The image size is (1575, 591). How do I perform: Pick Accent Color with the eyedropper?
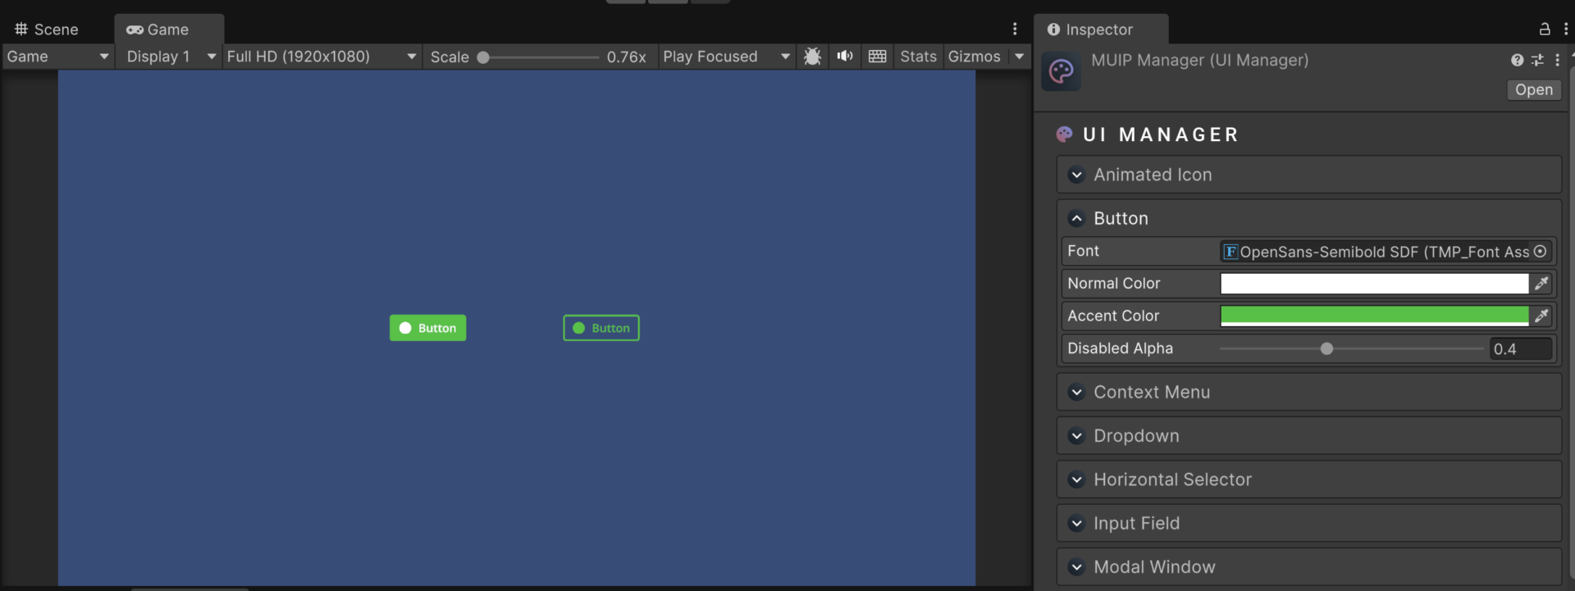point(1541,316)
